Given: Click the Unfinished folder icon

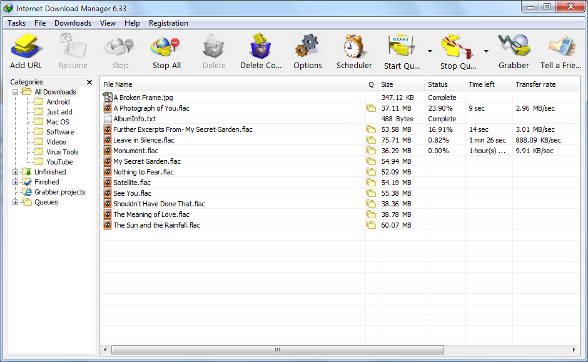Looking at the screenshot, I should (27, 172).
